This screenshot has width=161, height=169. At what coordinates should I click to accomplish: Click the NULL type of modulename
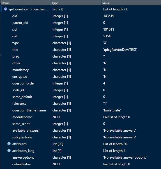[x=57, y=117]
